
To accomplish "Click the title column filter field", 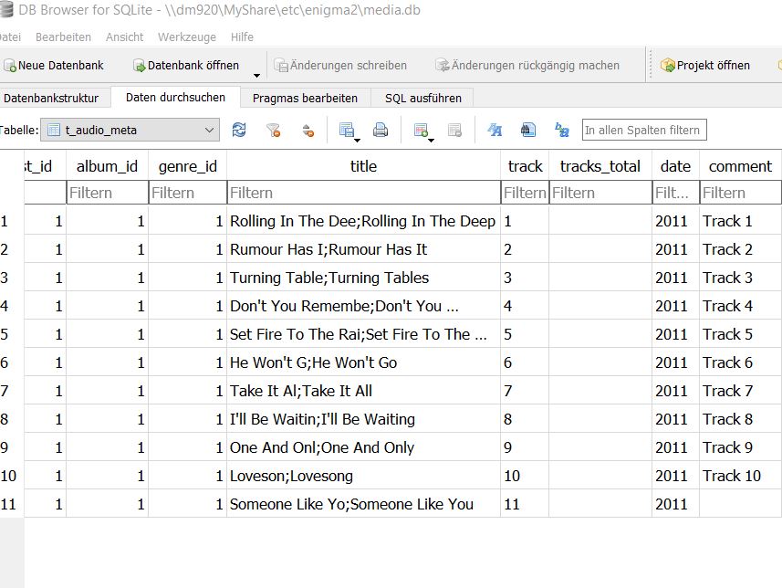I will pos(363,193).
